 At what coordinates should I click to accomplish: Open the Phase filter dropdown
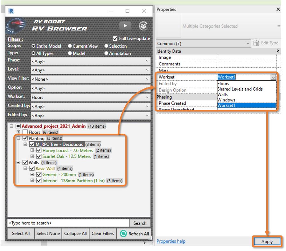click(x=91, y=61)
